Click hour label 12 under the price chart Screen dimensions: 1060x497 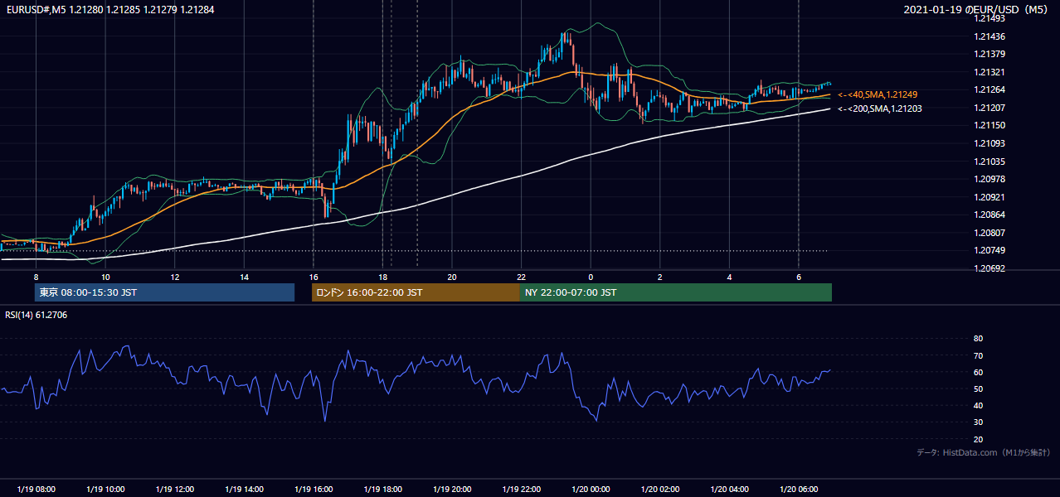click(175, 277)
